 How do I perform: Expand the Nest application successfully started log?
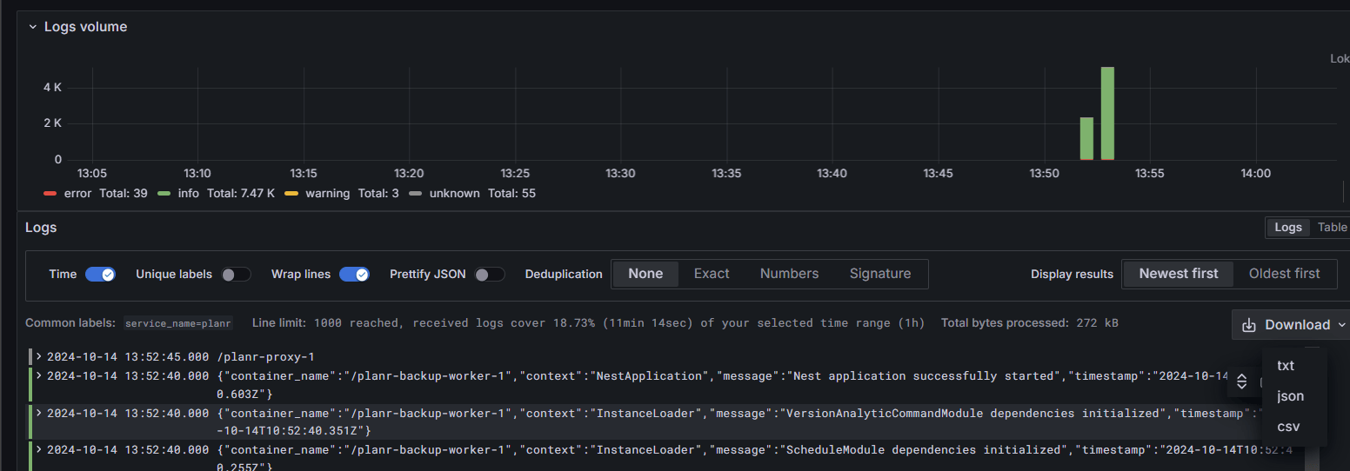tap(39, 376)
